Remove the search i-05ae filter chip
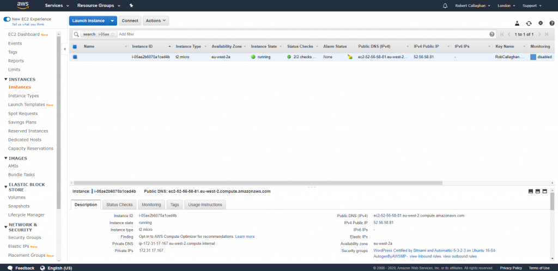 (112, 34)
